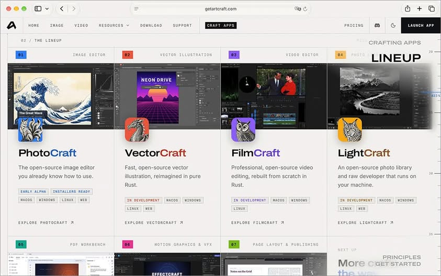Show the tab overview icon
Image resolution: width=441 pixels, height=276 pixels.
coord(432,9)
